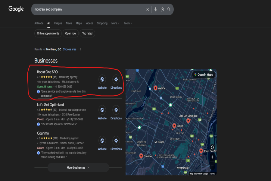Viewport: 271px width, 181px height.
Task: Click the magnifying glass search icon
Action: [x=169, y=9]
